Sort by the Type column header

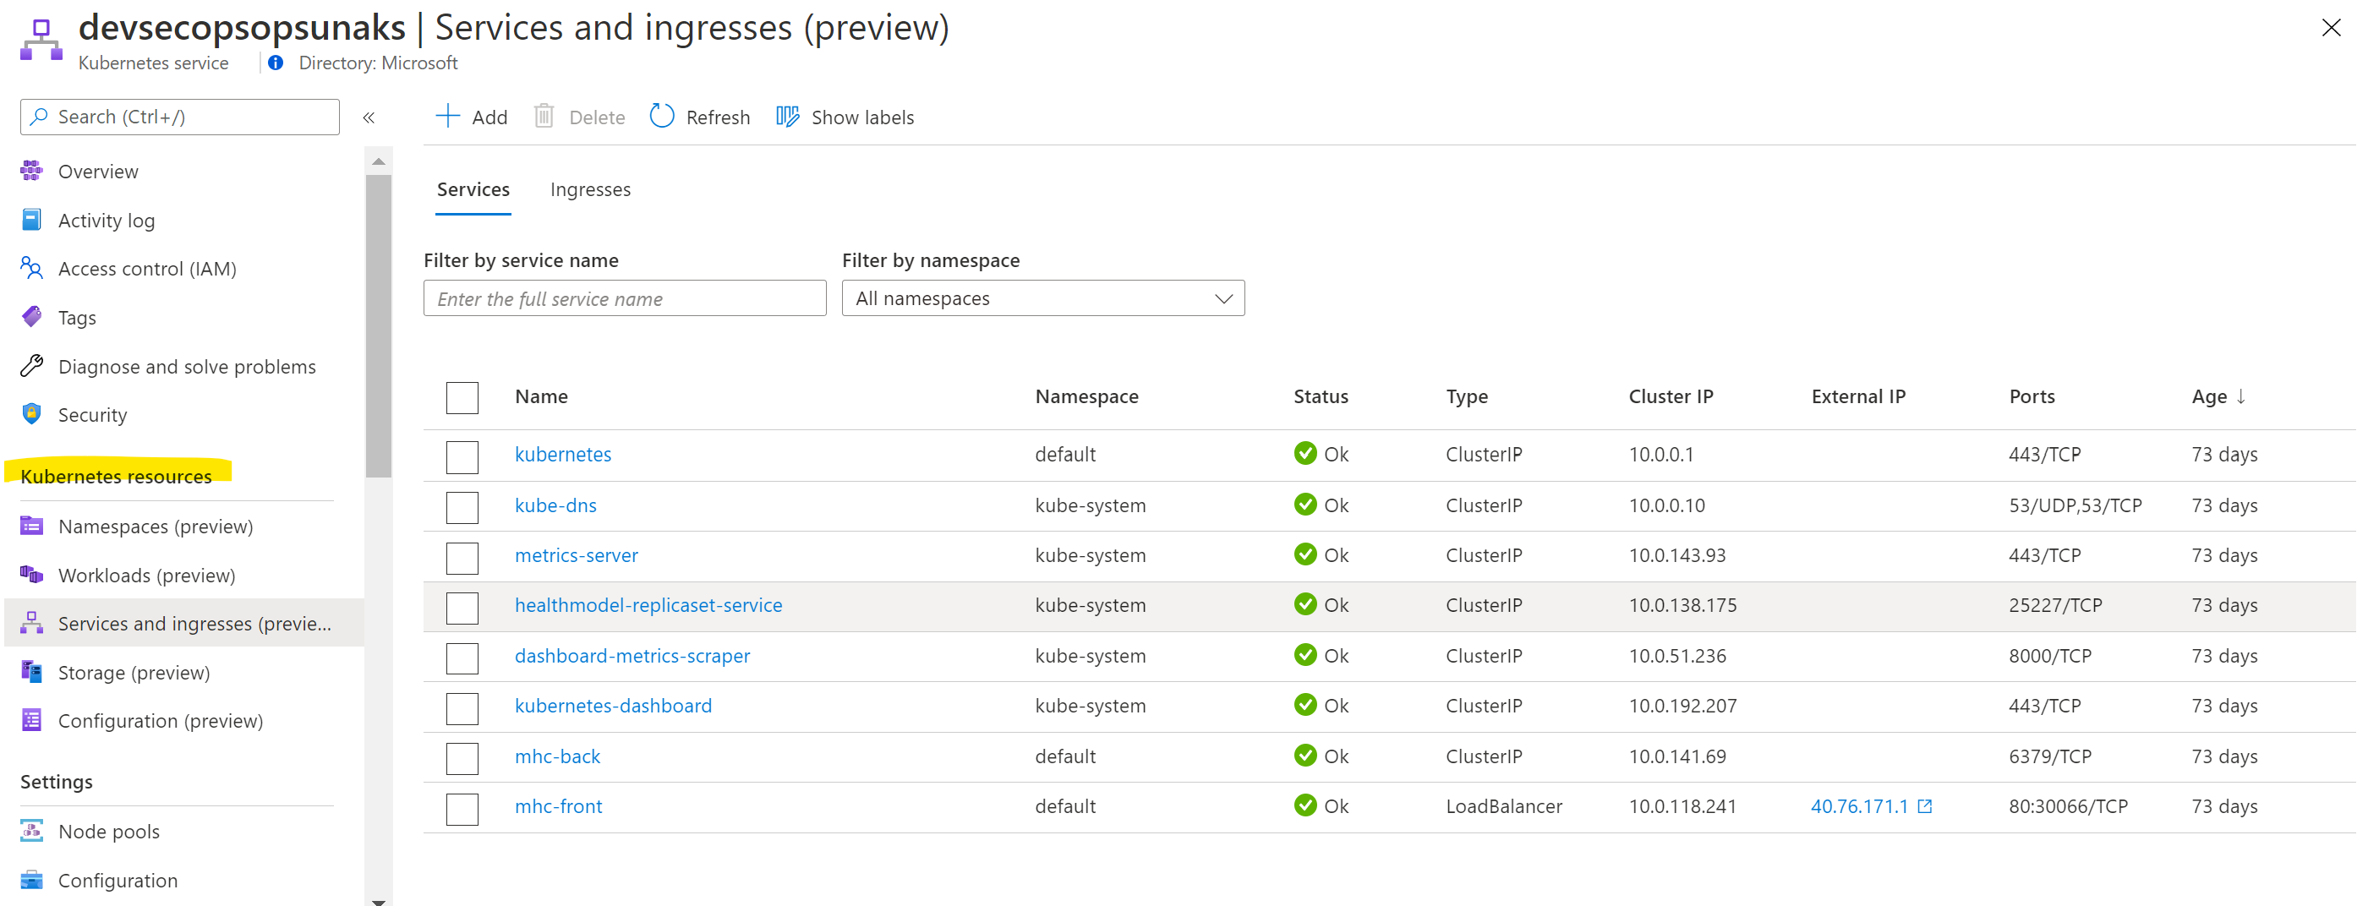coord(1466,396)
